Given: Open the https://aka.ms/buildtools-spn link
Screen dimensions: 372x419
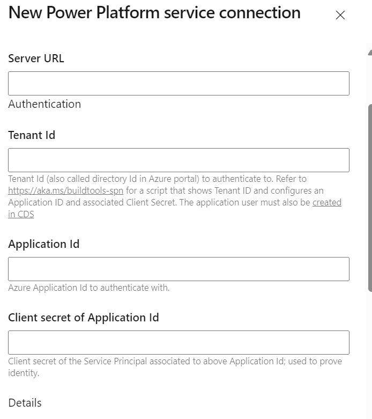Looking at the screenshot, I should pos(66,190).
